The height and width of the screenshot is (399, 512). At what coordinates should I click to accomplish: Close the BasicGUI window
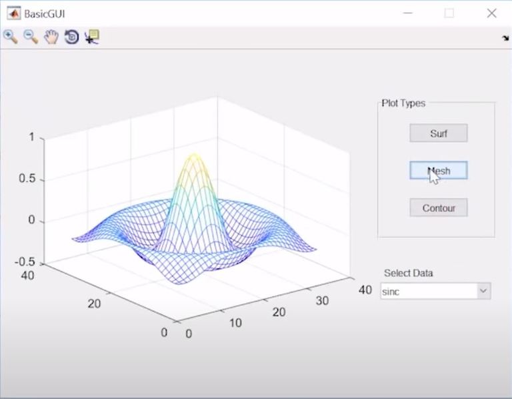[492, 13]
